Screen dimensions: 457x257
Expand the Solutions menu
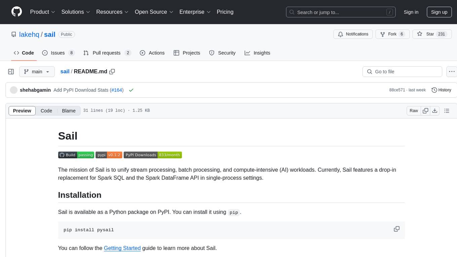76,12
